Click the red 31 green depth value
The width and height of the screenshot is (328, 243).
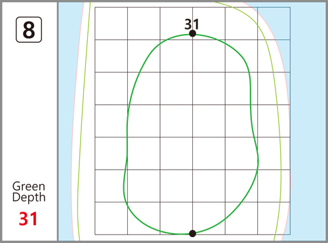coord(28,219)
